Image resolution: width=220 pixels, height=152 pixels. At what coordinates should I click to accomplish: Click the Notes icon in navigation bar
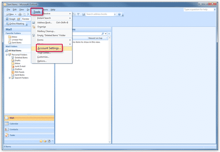pos(41,141)
